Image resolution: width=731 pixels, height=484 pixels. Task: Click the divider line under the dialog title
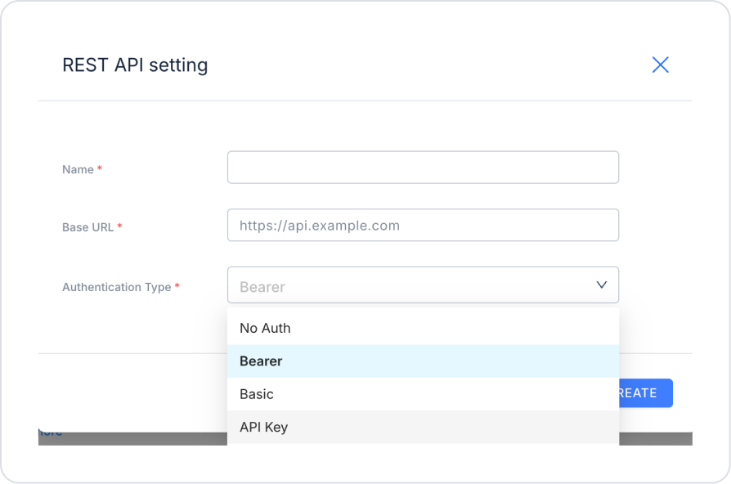tap(365, 101)
